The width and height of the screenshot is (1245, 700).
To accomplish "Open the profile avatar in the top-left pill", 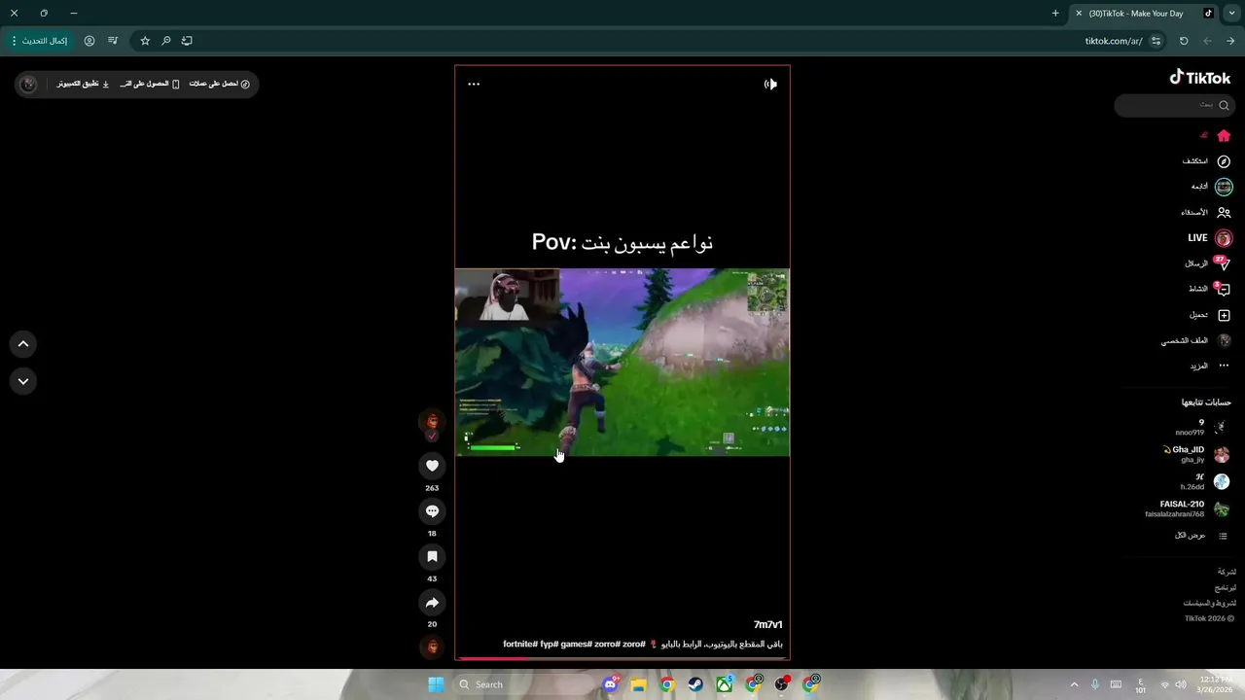I will (x=28, y=84).
